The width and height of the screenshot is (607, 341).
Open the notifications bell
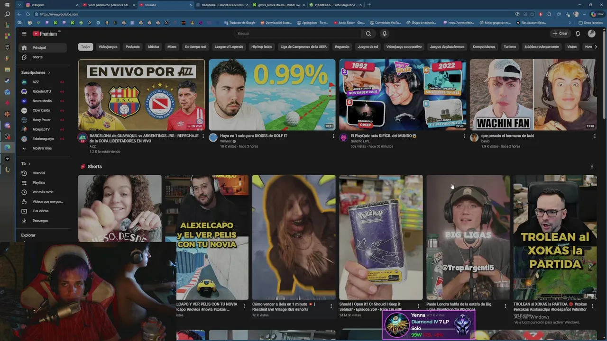point(578,34)
